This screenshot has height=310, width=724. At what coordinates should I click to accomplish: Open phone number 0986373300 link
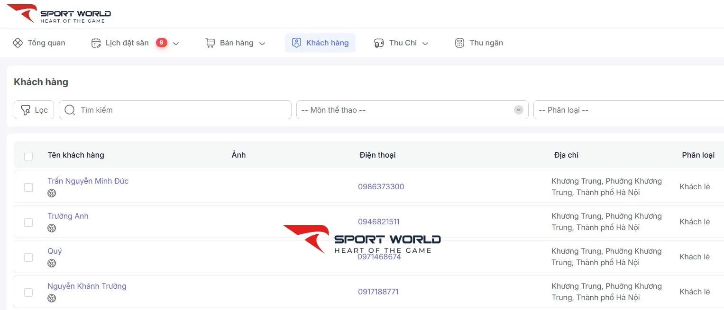381,186
